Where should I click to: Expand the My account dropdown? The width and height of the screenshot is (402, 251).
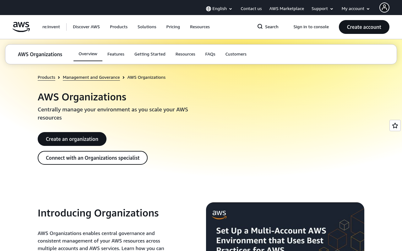tap(356, 9)
